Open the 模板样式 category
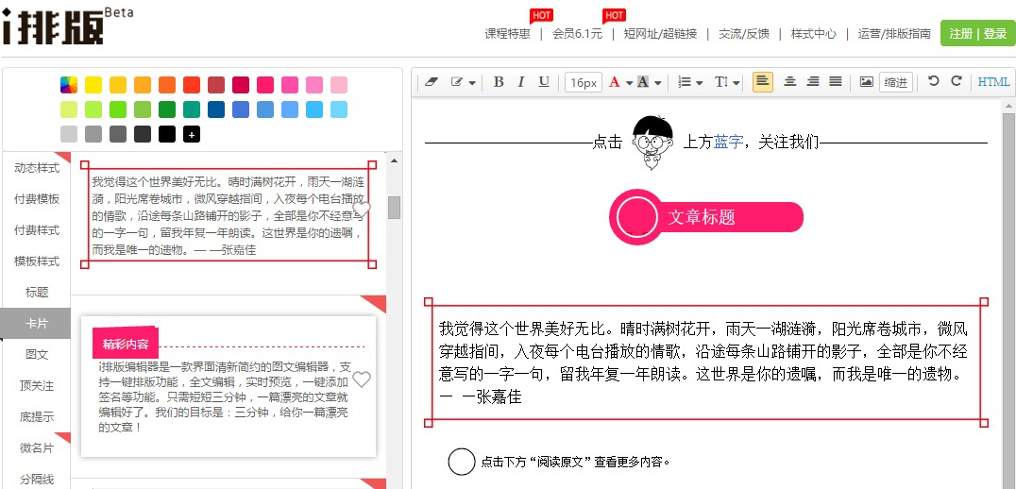Viewport: 1016px width, 489px height. click(36, 261)
